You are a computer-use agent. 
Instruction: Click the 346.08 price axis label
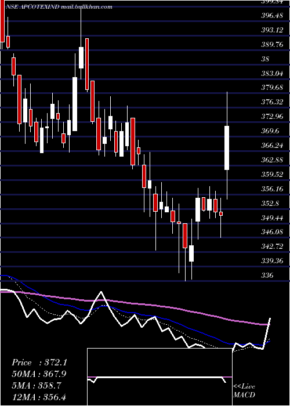[x=272, y=232]
